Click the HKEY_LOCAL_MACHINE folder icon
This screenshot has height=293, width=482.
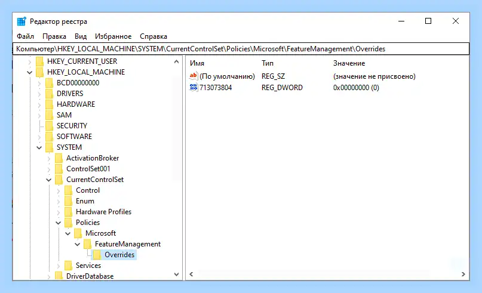click(39, 72)
